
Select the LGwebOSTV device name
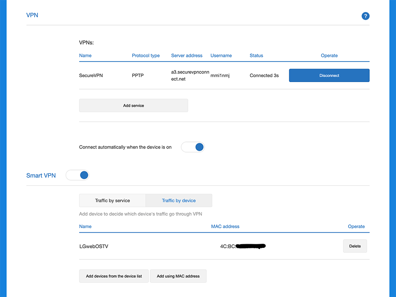(94, 247)
